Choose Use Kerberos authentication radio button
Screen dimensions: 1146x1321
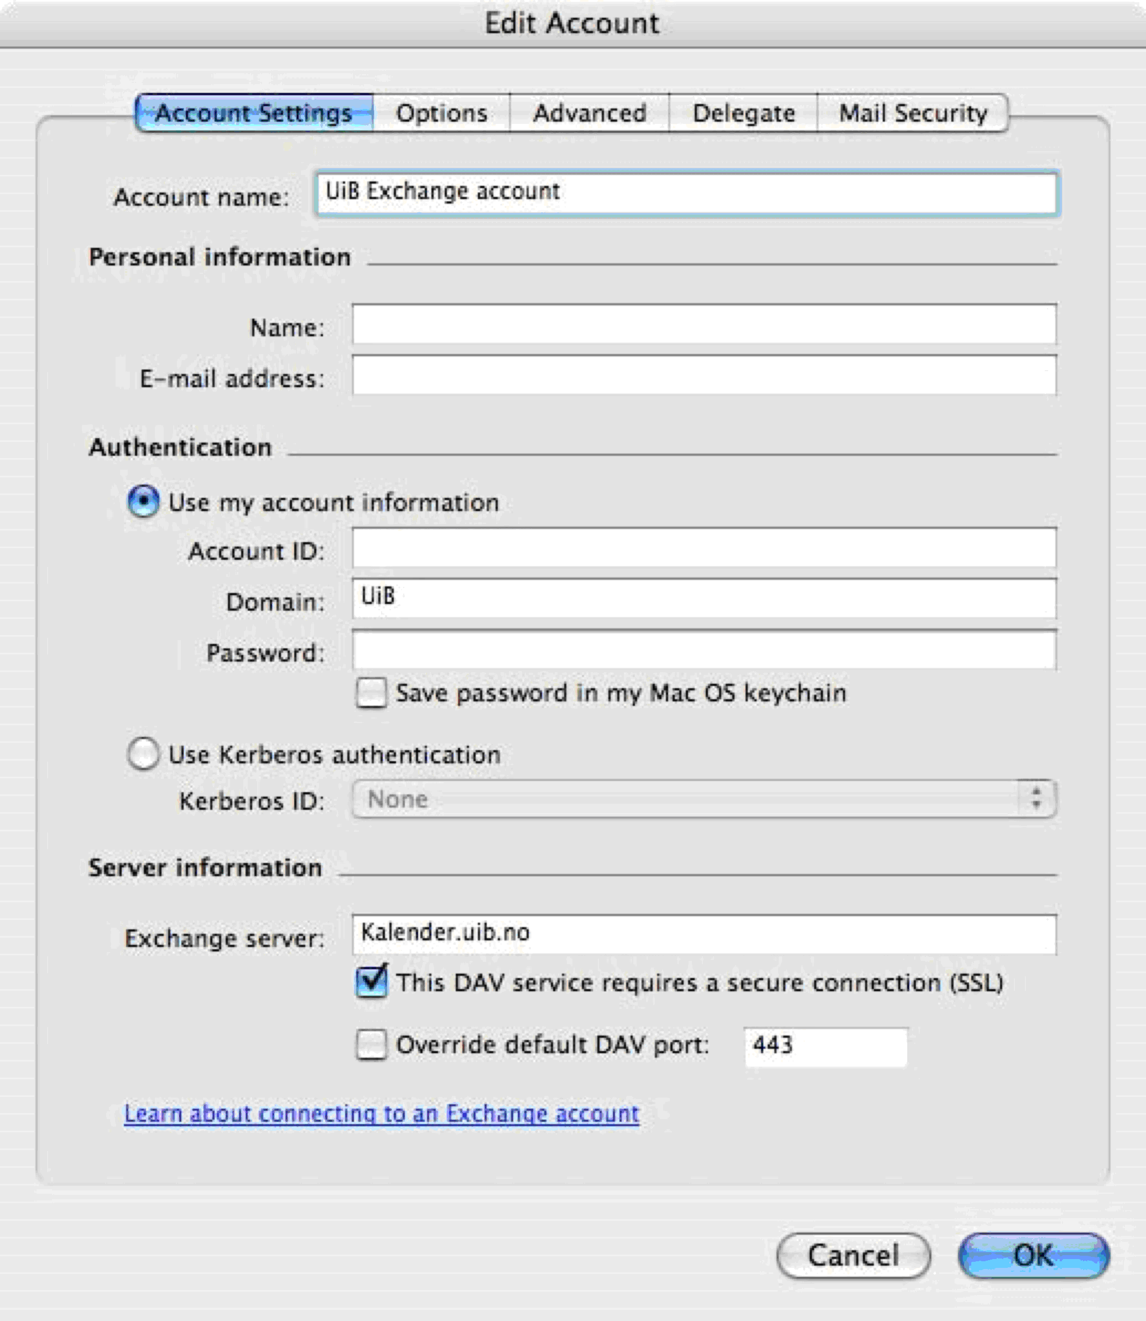coord(143,753)
